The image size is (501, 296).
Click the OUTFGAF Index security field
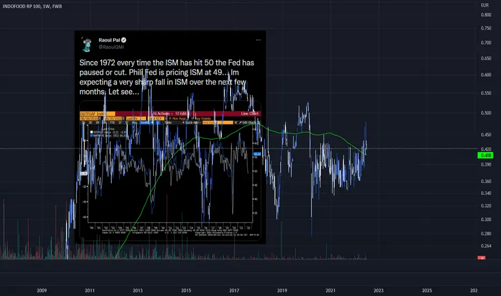[x=97, y=114]
